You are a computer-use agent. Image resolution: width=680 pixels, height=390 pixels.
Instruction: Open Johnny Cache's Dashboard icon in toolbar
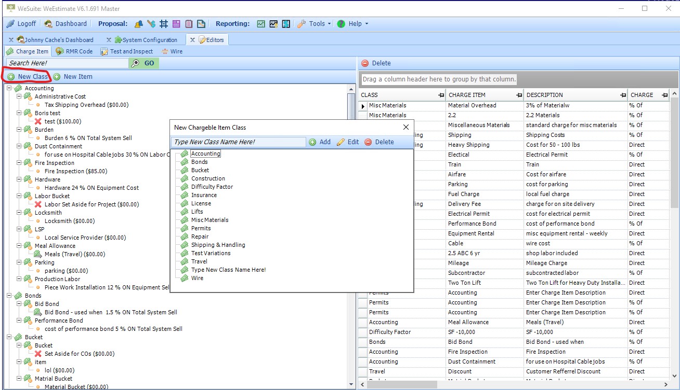pyautogui.click(x=21, y=39)
